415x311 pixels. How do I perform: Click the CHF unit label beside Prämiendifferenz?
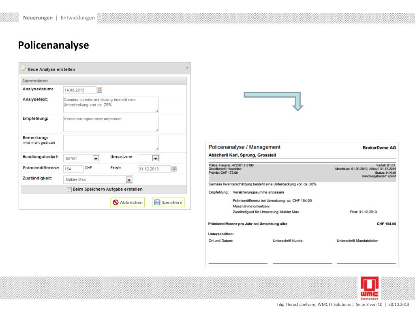[88, 168]
